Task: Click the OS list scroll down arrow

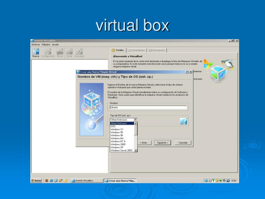Action: coord(136,150)
